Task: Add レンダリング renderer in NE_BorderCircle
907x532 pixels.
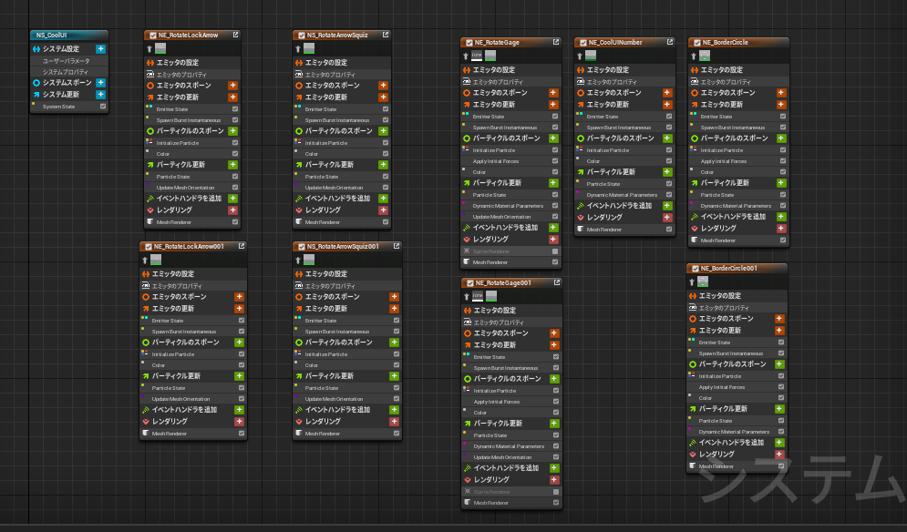Action: coord(781,229)
